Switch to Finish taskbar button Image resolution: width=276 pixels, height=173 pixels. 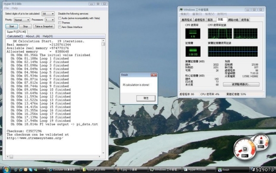(233, 170)
